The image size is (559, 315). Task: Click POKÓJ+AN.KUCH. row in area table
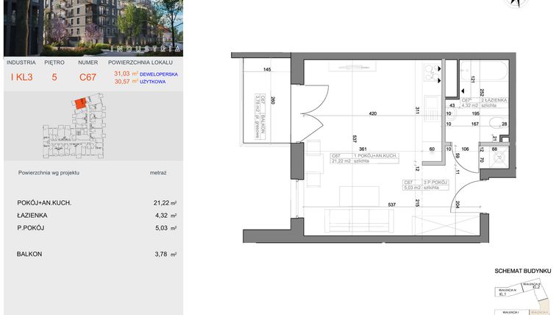[x=97, y=203]
